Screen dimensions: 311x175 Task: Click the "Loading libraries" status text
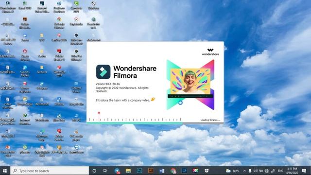point(210,120)
